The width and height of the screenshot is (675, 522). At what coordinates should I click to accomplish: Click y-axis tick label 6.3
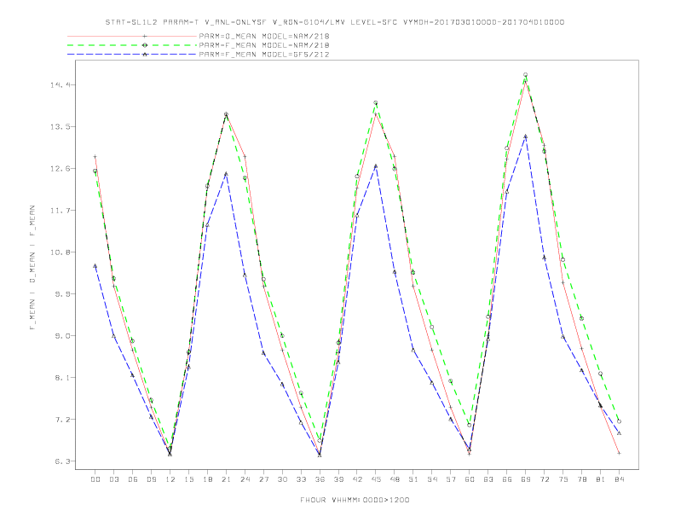point(62,461)
